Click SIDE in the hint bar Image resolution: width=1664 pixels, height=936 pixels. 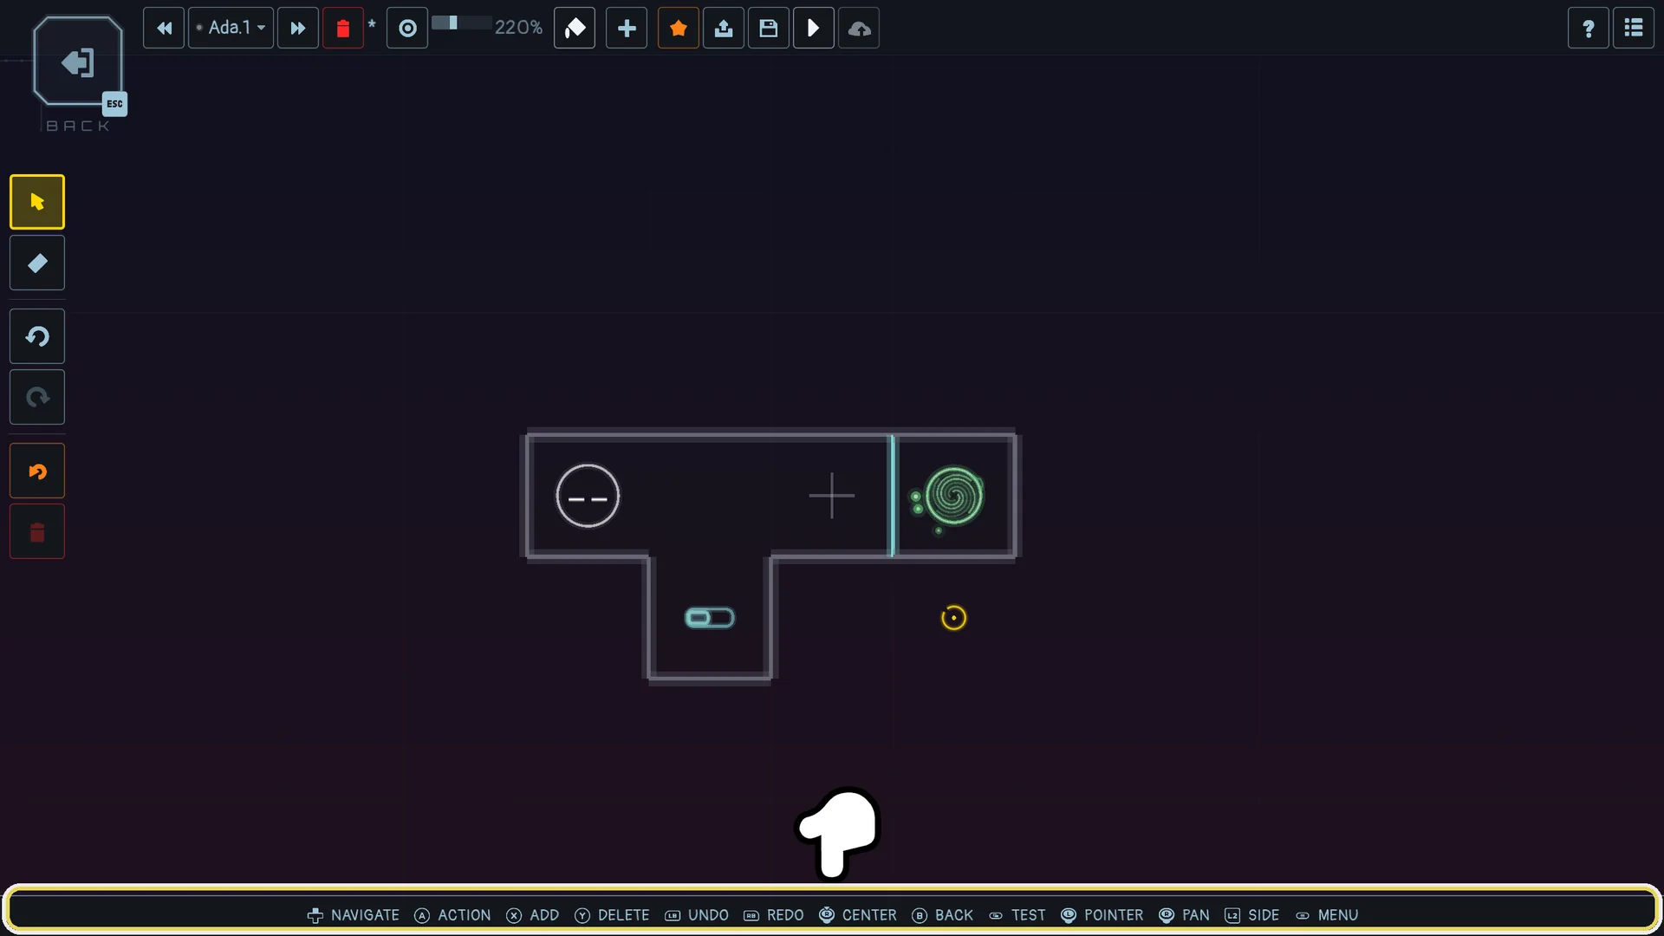click(x=1252, y=915)
